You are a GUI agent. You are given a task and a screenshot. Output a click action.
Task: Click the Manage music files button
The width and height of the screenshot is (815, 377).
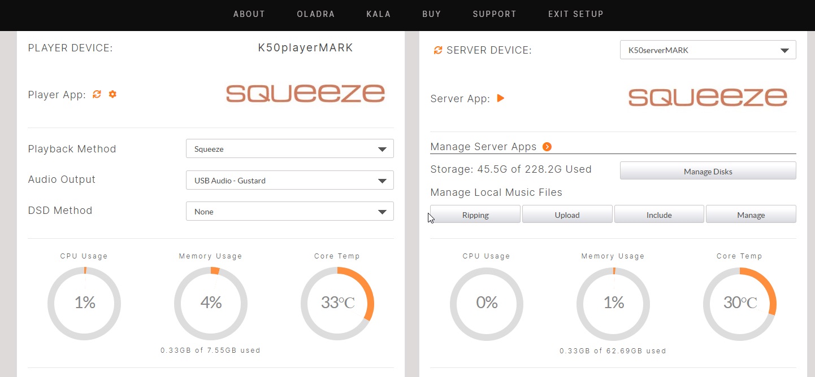coord(751,214)
